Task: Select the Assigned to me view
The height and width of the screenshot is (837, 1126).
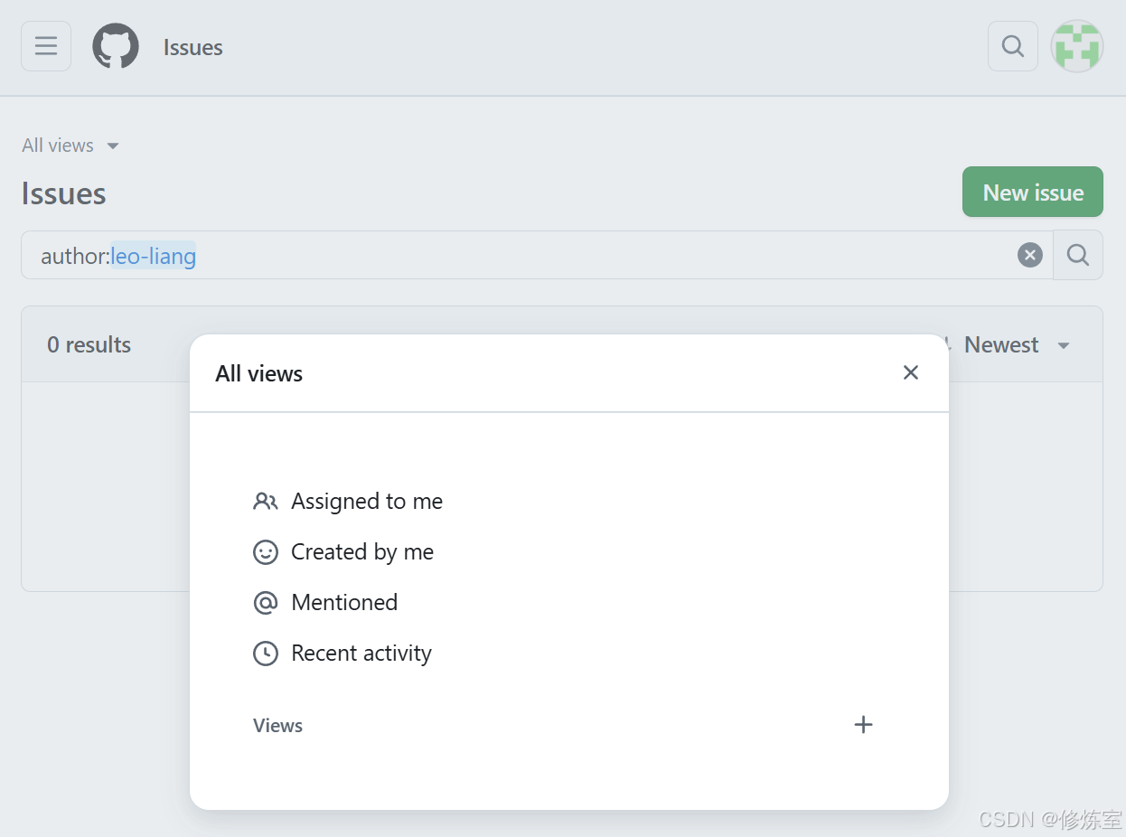Action: (367, 502)
